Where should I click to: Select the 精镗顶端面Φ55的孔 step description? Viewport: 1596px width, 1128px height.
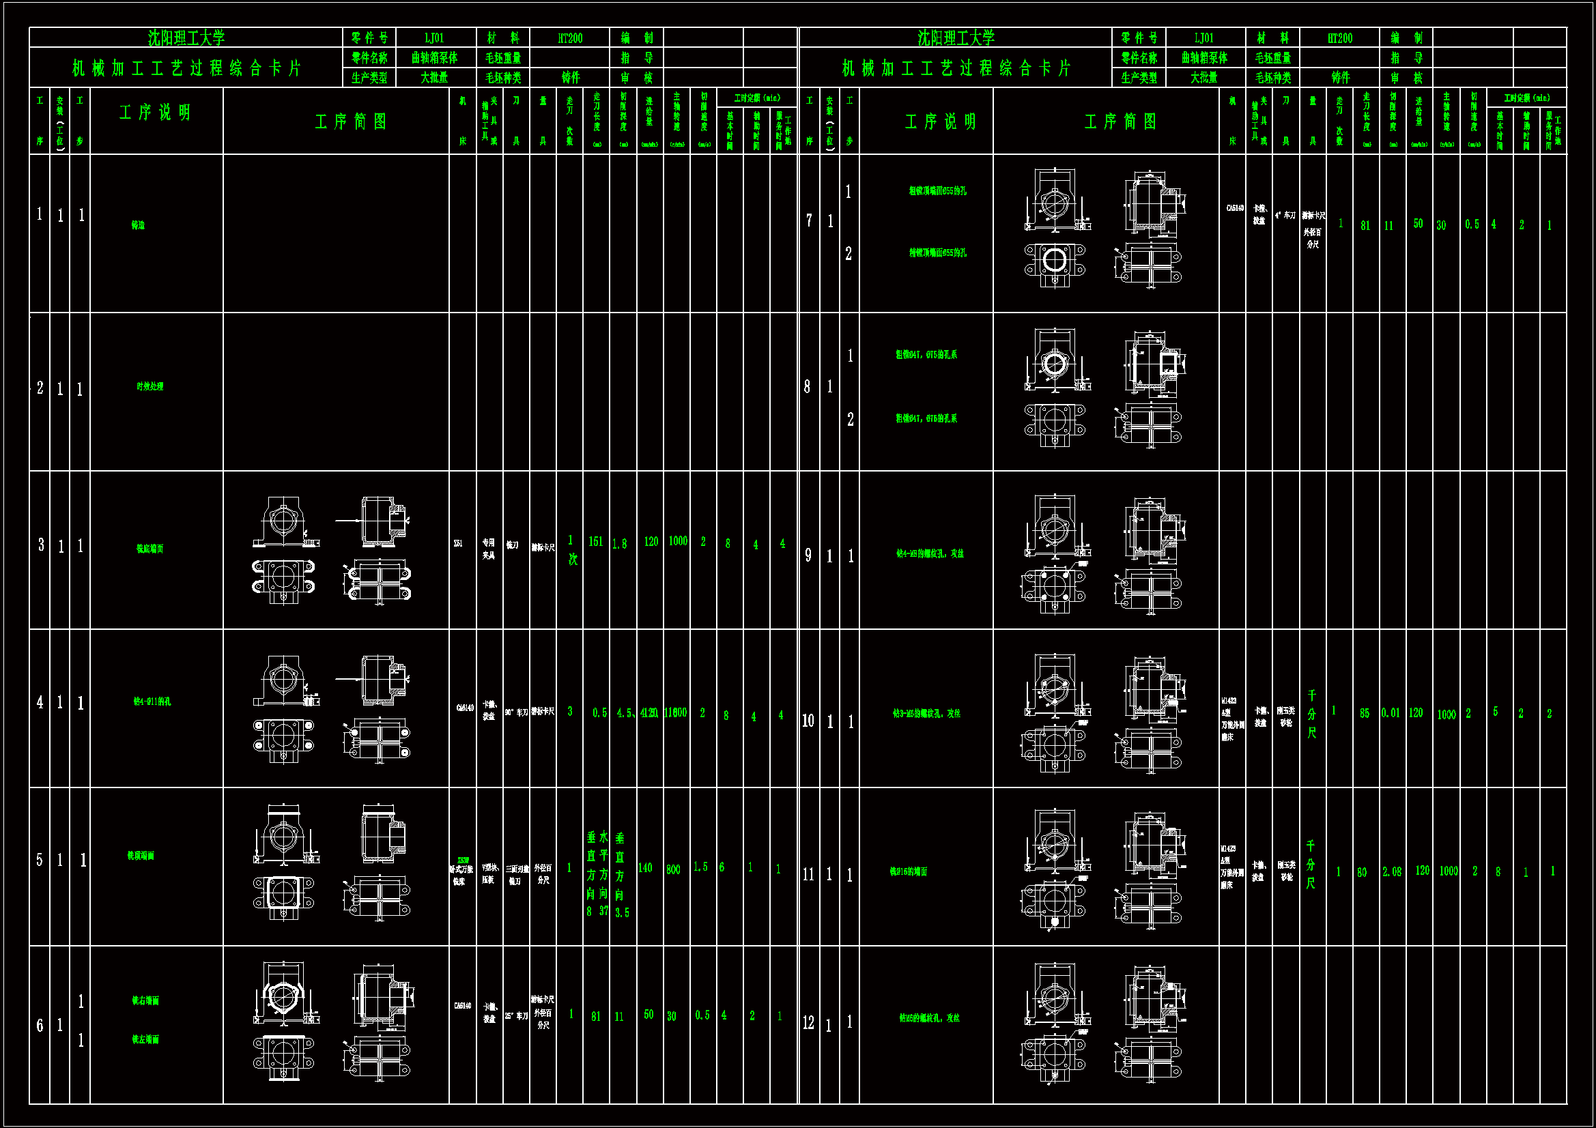pos(937,253)
